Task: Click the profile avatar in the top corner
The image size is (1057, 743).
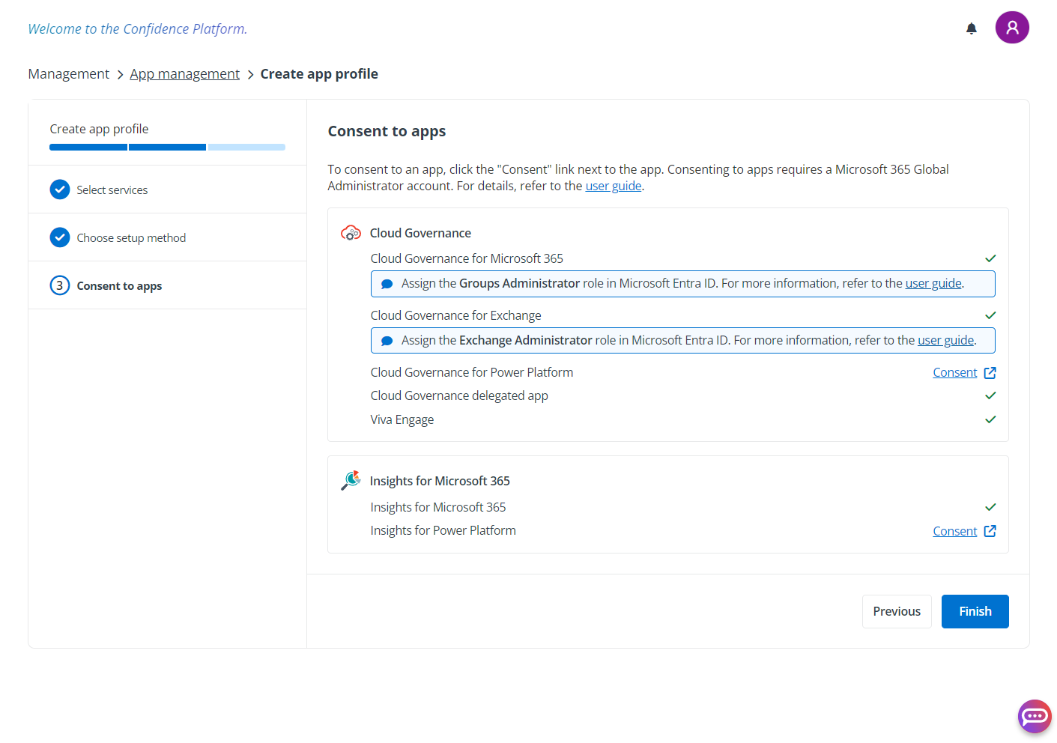Action: click(1012, 27)
